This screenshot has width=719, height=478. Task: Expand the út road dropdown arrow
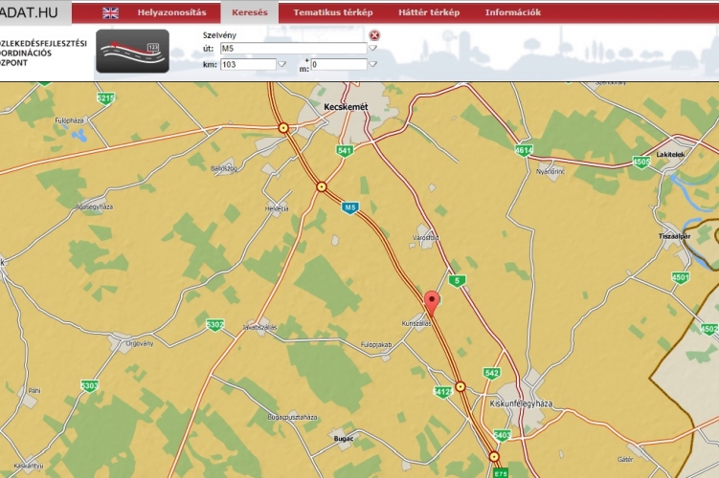tap(373, 48)
